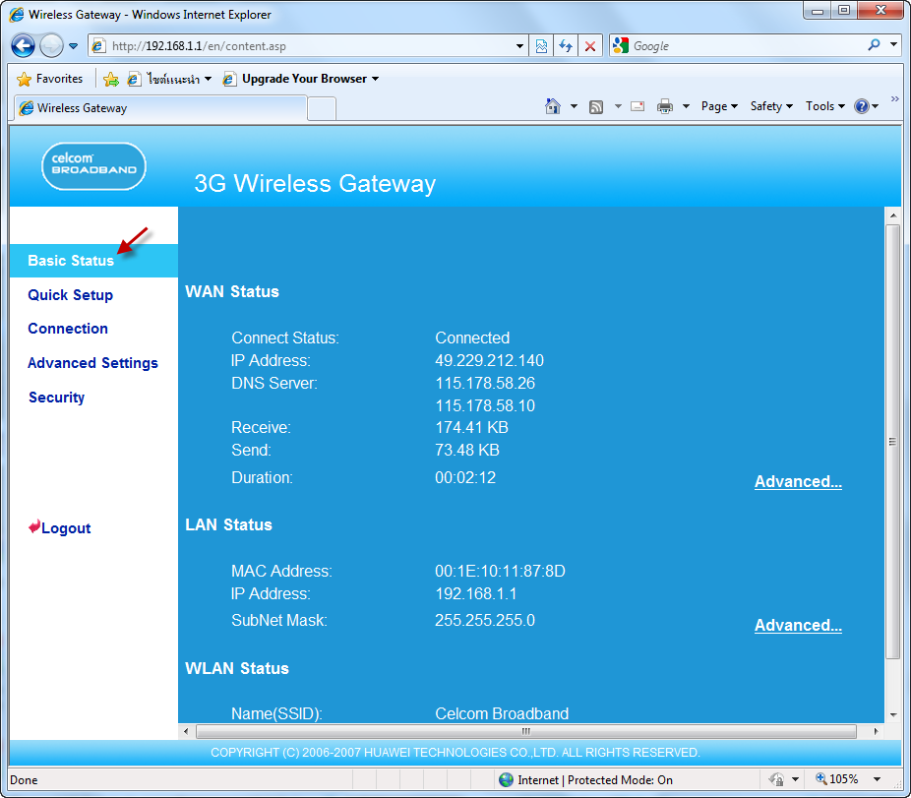Click WAN IP address 49.229.212.140
This screenshot has width=911, height=798.
coord(489,361)
